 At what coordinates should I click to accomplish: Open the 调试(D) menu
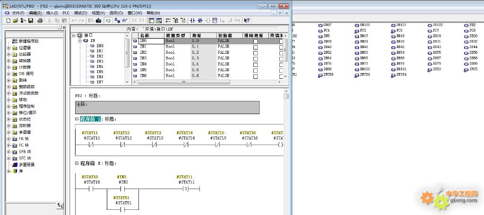click(80, 13)
